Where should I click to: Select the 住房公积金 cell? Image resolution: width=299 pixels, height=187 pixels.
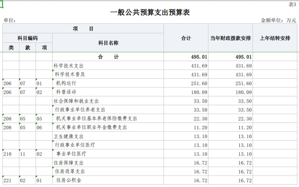pyautogui.click(x=108, y=180)
